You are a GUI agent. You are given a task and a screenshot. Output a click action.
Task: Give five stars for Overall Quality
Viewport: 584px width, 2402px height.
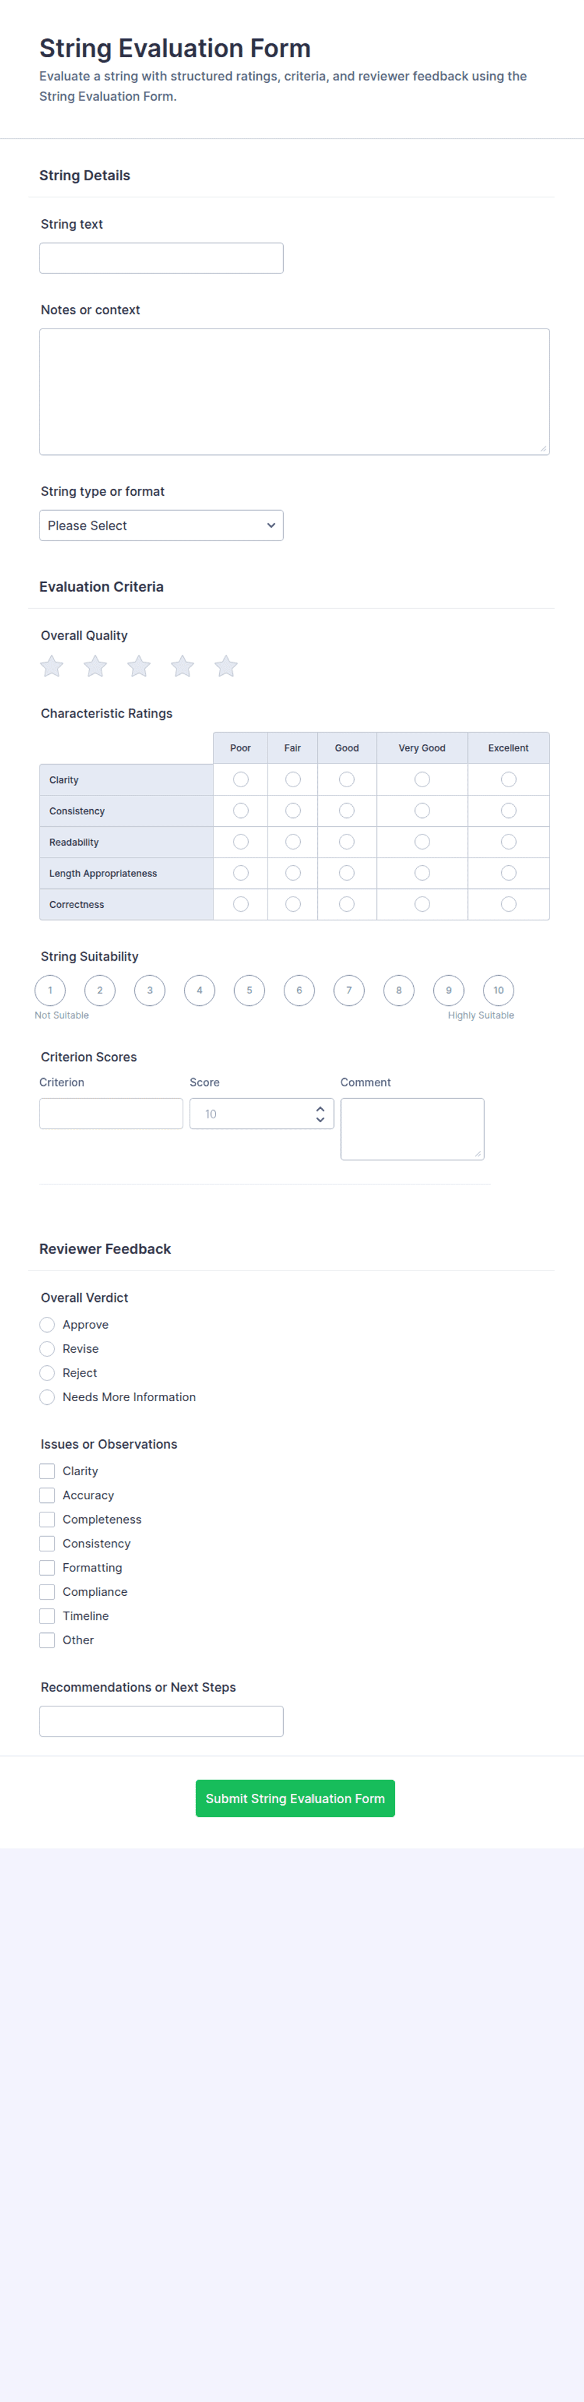click(x=225, y=666)
